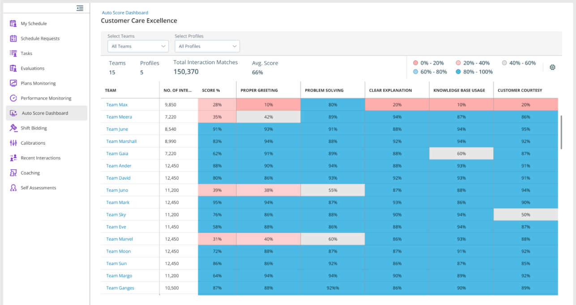Click the Shift Bidding gavel icon
576x305 pixels.
[13, 128]
